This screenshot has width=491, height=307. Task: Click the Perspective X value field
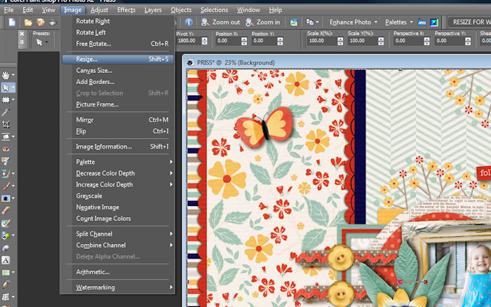click(x=408, y=41)
